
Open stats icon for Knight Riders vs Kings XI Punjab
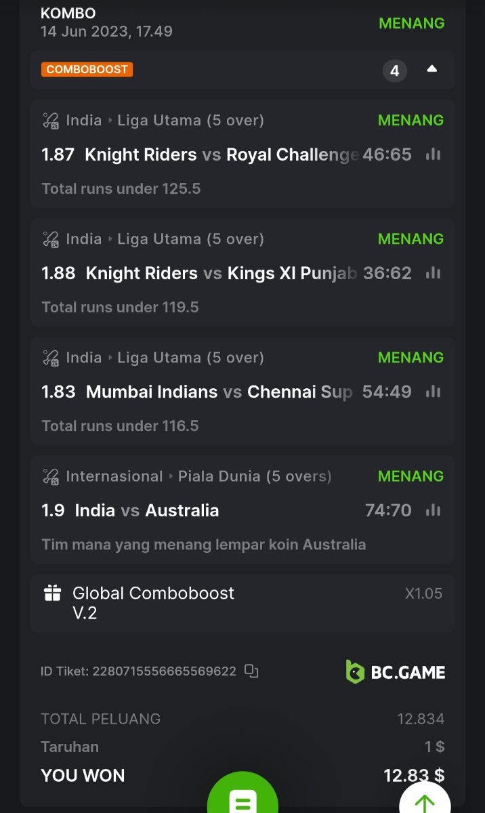(433, 273)
